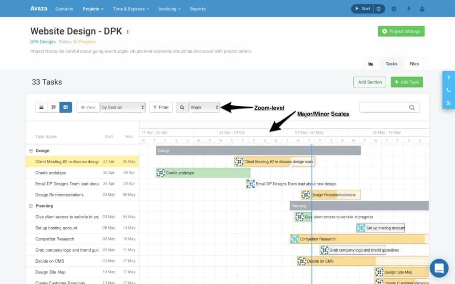
Task: Open the Intercom chat bubble
Action: (439, 268)
